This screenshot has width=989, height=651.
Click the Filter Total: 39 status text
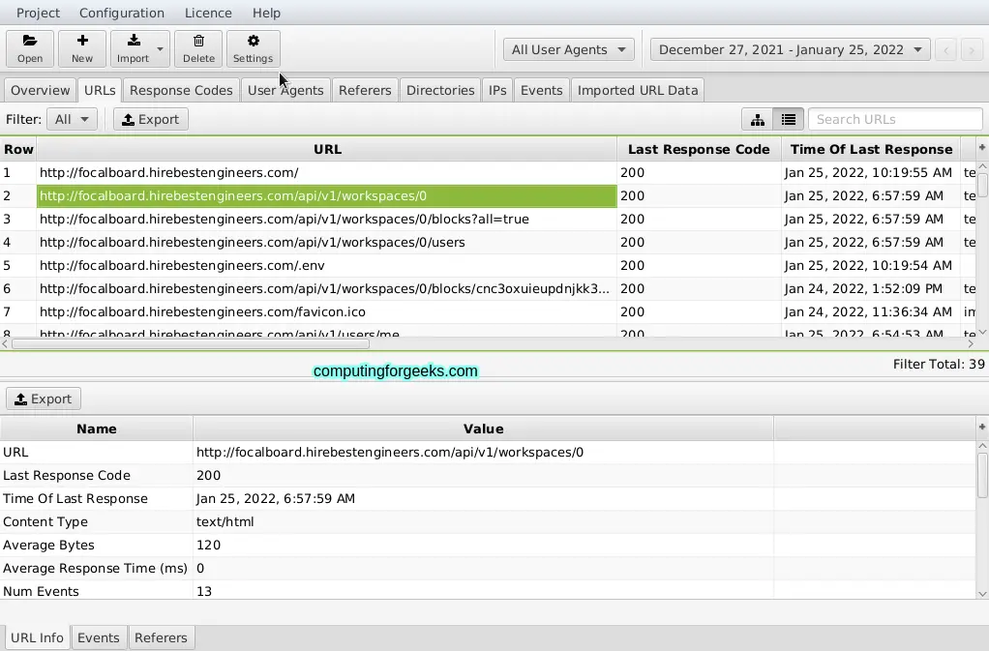click(x=939, y=365)
